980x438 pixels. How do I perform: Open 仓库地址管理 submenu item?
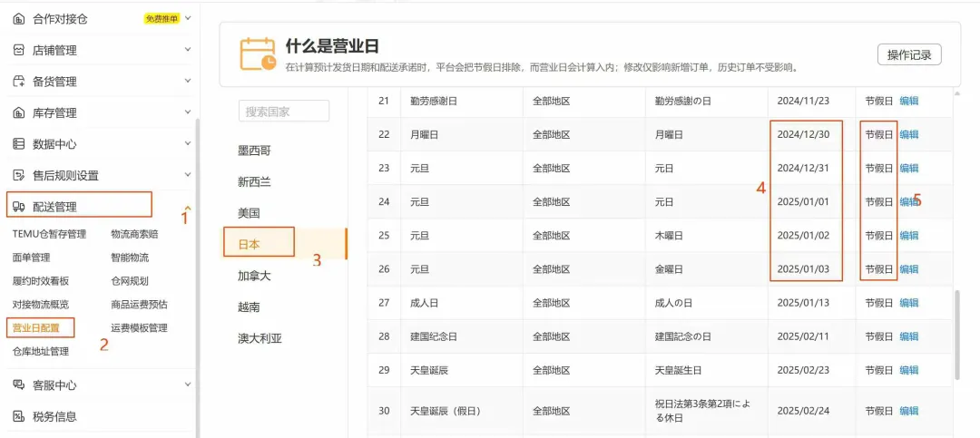[x=41, y=351]
